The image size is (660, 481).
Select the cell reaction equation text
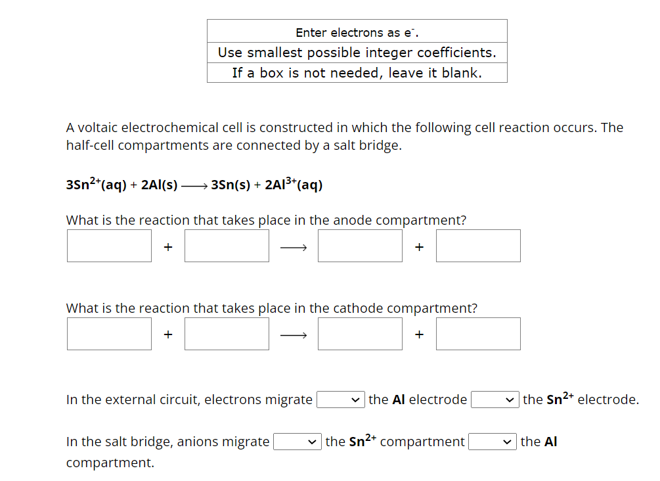click(x=194, y=184)
